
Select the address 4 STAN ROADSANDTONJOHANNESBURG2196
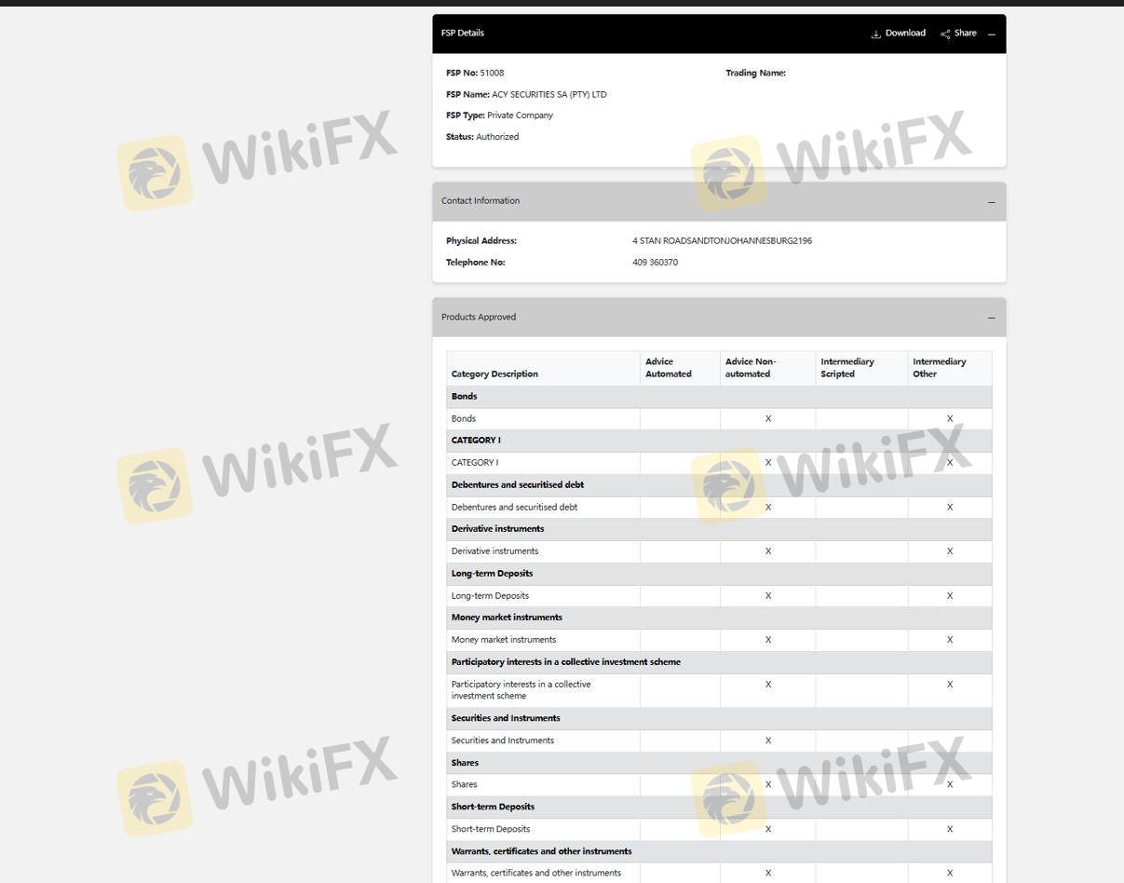coord(722,240)
